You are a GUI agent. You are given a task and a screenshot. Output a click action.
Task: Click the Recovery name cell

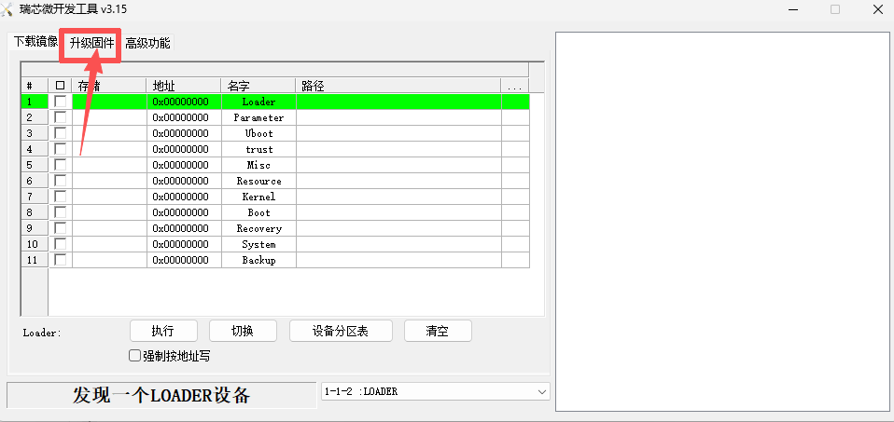(258, 228)
